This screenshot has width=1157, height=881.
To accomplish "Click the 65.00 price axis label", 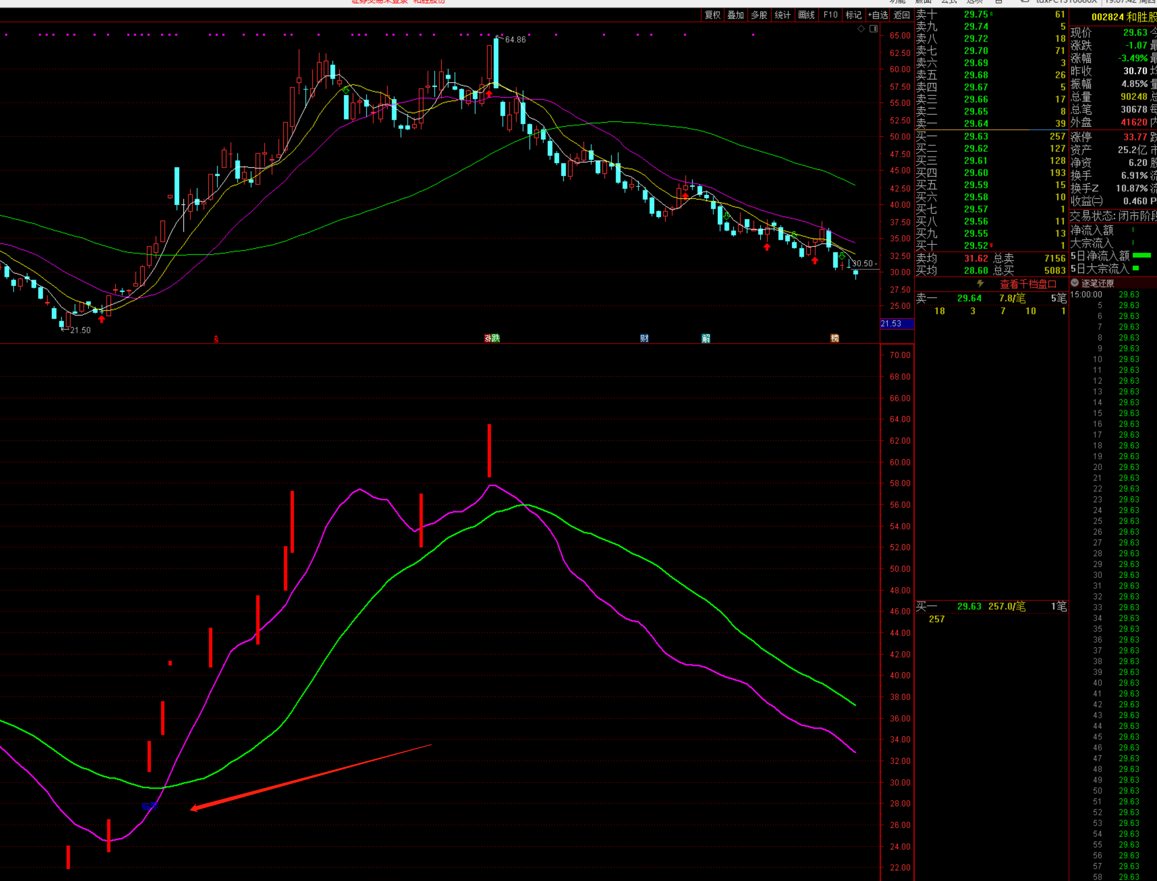I will (900, 36).
